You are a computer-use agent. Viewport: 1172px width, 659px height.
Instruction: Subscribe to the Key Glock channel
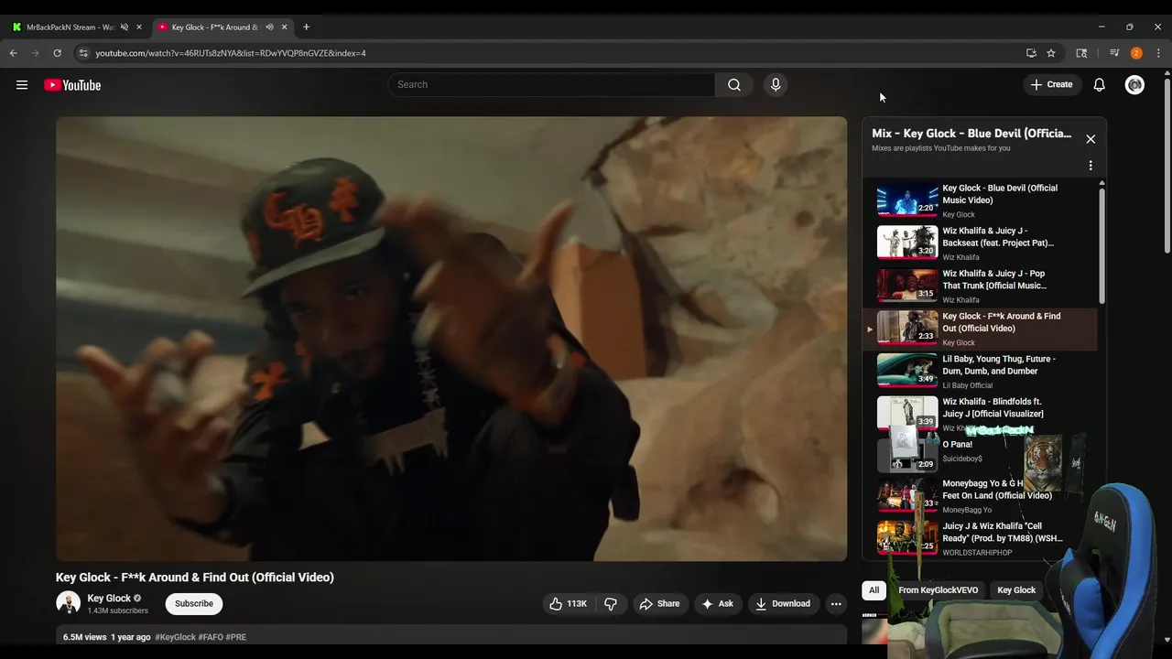[x=194, y=604]
